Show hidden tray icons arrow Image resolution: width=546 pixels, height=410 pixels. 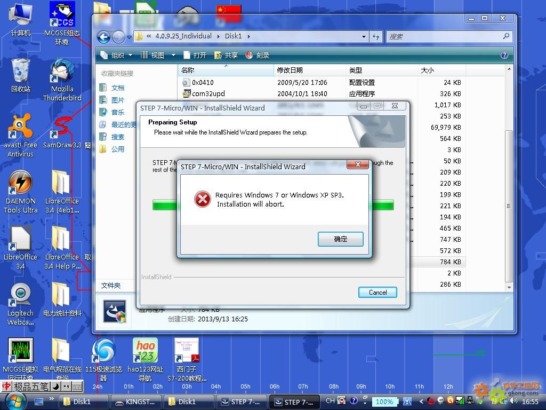tap(421, 401)
